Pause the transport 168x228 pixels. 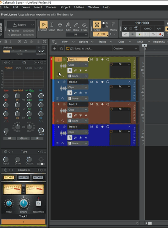146,34
